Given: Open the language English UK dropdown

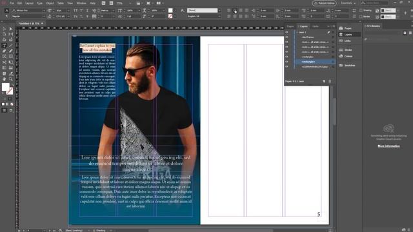Looking at the screenshot, I should click(x=219, y=16).
